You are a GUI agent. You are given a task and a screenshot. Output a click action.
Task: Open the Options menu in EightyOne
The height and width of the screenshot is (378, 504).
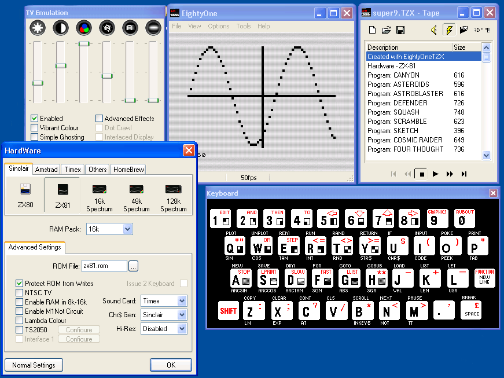coord(219,26)
